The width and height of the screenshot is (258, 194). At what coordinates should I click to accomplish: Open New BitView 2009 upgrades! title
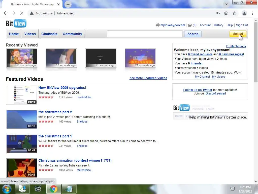(62, 88)
